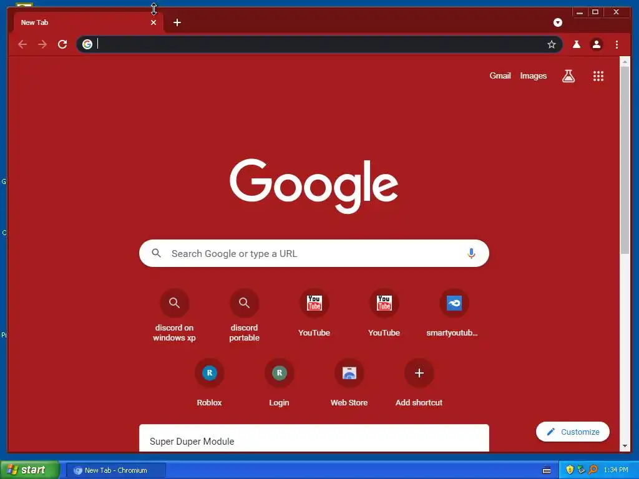Open the Images link
This screenshot has width=639, height=479.
tap(534, 75)
